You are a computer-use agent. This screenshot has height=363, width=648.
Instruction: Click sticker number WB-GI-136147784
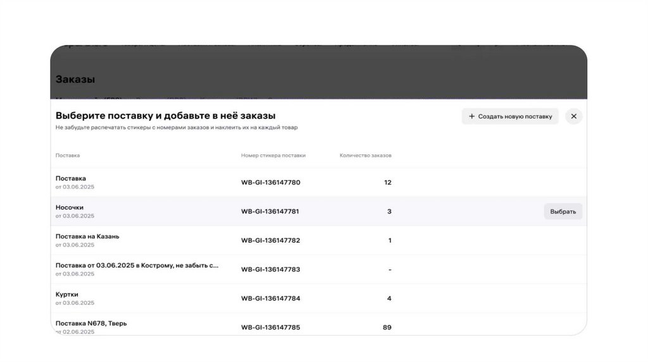coord(270,298)
